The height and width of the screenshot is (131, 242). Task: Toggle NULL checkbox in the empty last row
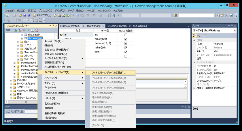click(x=126, y=56)
